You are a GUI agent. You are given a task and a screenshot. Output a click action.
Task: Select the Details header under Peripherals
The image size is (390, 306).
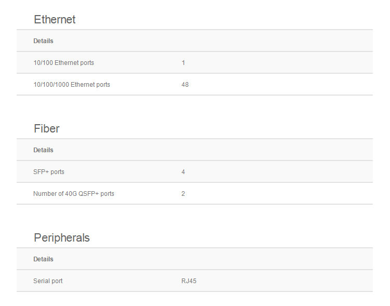click(x=43, y=259)
